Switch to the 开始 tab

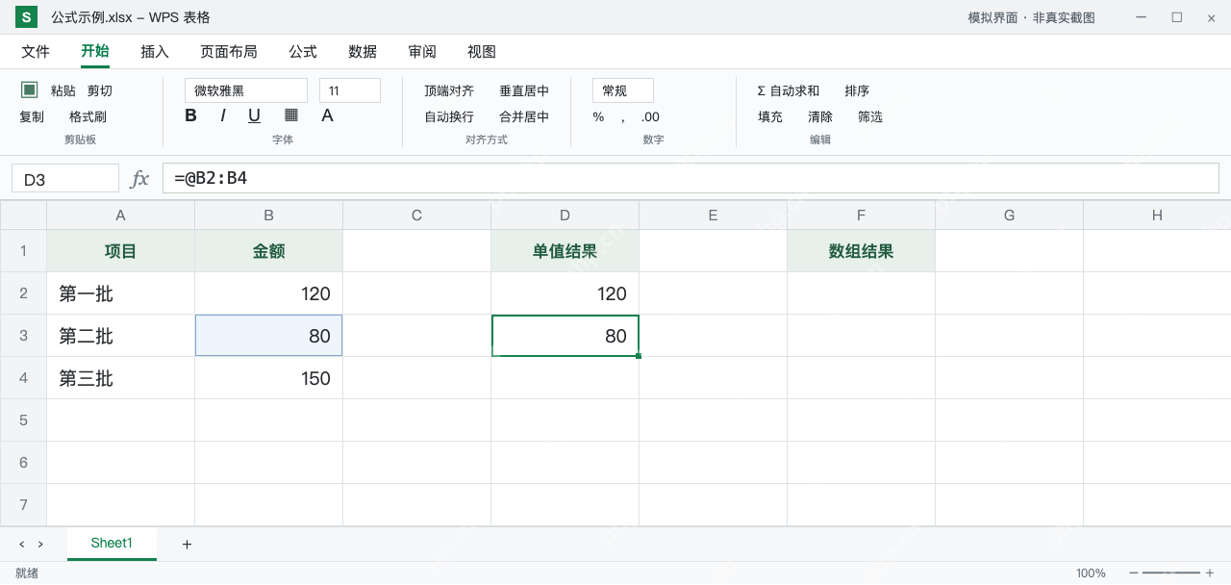coord(95,52)
